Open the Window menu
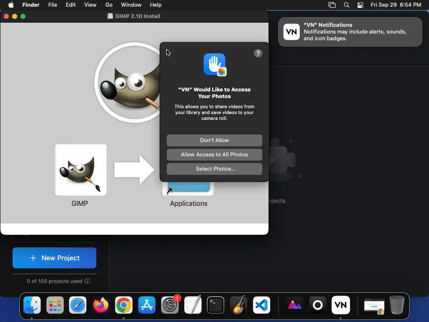This screenshot has height=322, width=429. pos(131,5)
